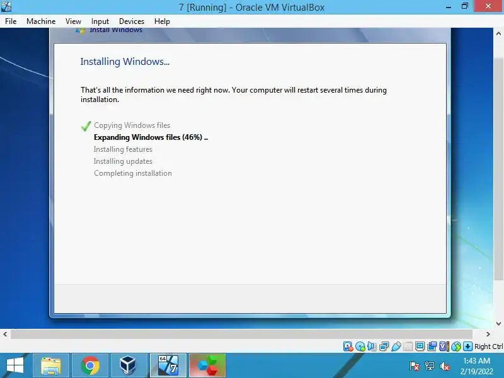Click the horizontal scrollbar thumb
504x378 pixels.
tap(241, 335)
